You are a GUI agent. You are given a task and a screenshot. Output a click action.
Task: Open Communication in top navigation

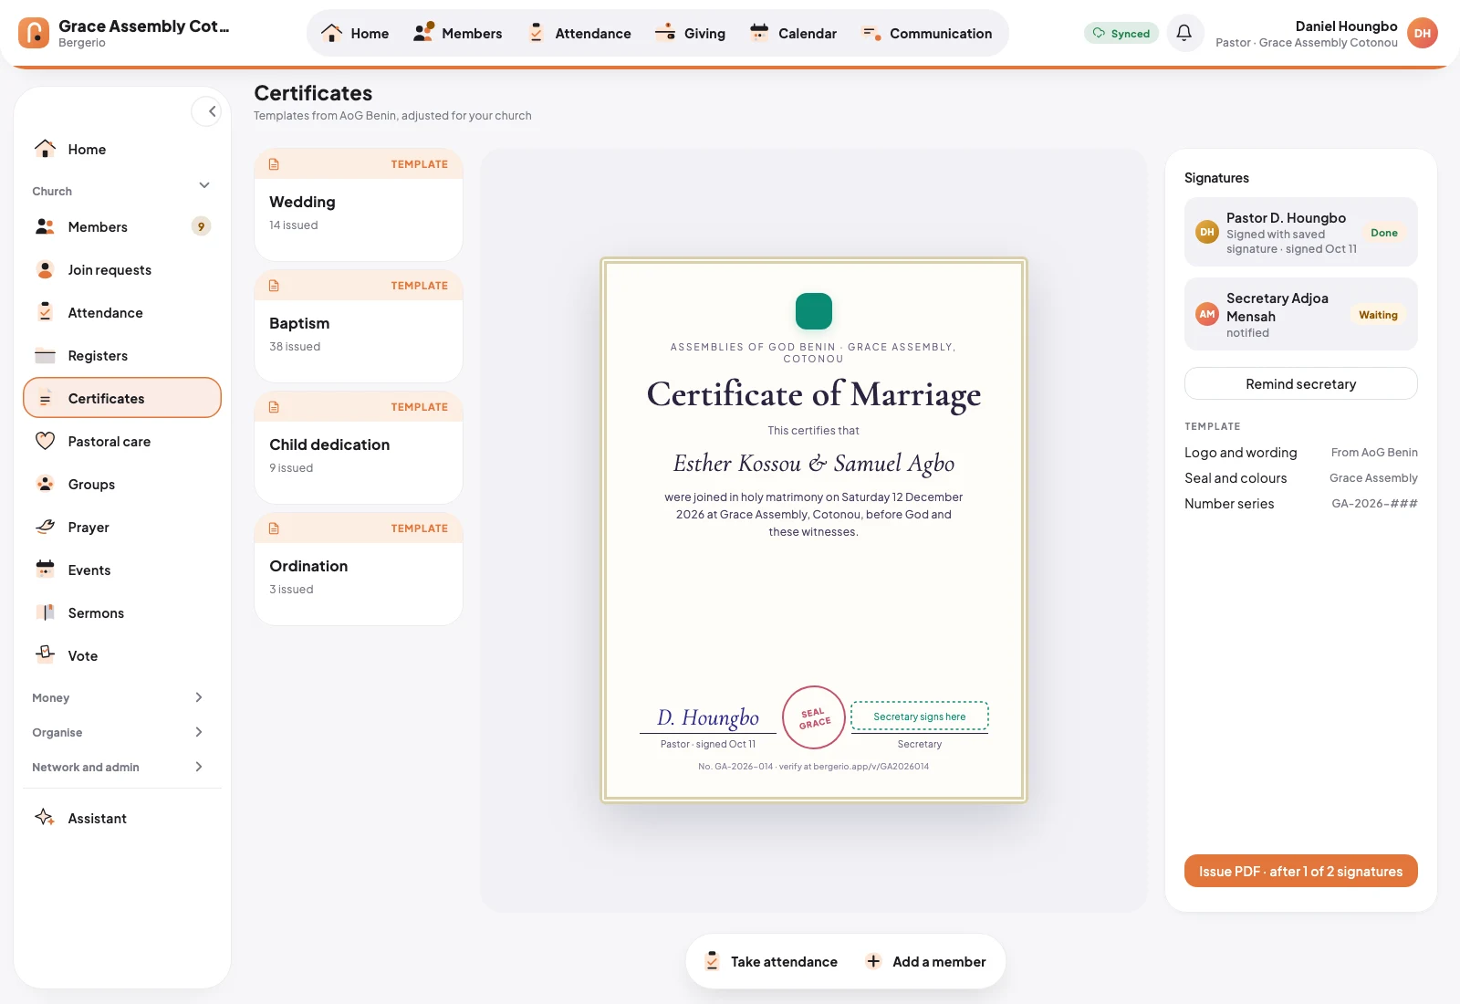(926, 33)
